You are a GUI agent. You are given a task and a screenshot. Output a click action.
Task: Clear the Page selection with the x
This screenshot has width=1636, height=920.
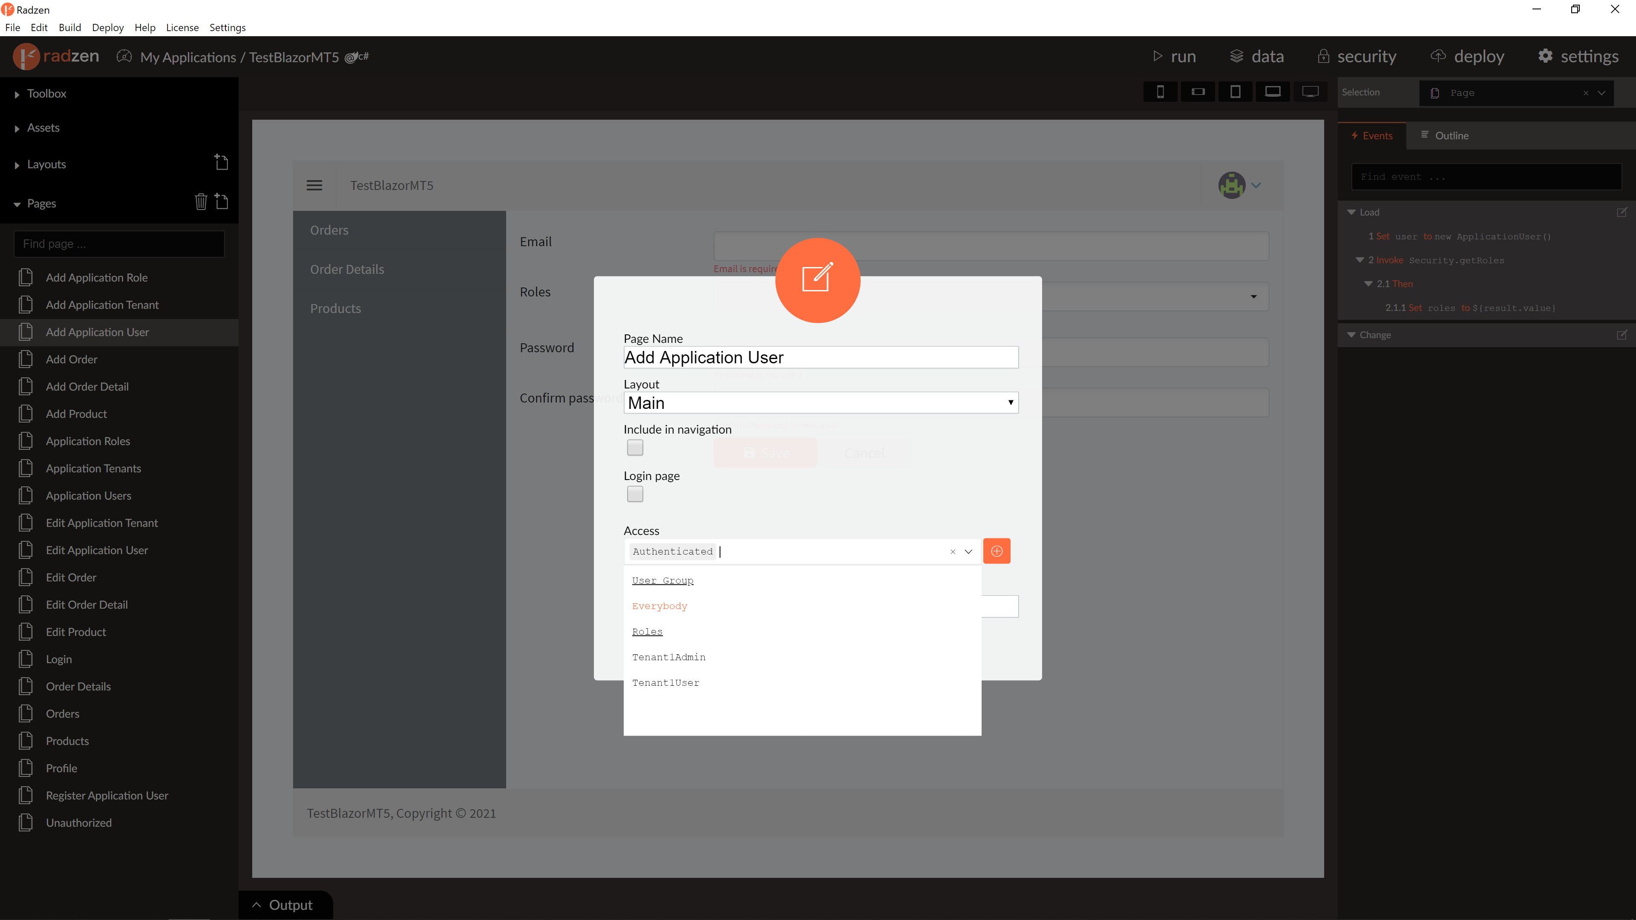pyautogui.click(x=1586, y=93)
